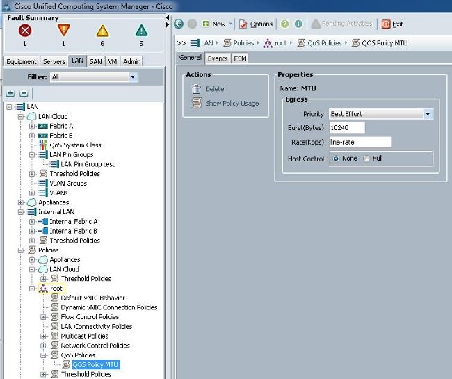The width and height of the screenshot is (452, 379).
Task: Select Default vNIC Behavior in tree
Action: [92, 298]
